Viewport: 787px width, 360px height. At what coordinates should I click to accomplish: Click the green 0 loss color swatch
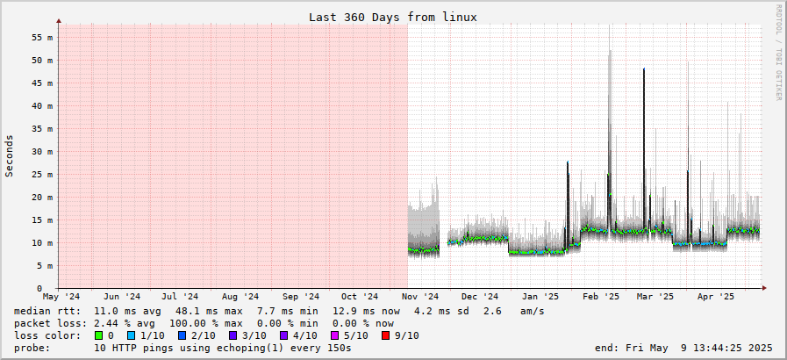[x=98, y=335]
